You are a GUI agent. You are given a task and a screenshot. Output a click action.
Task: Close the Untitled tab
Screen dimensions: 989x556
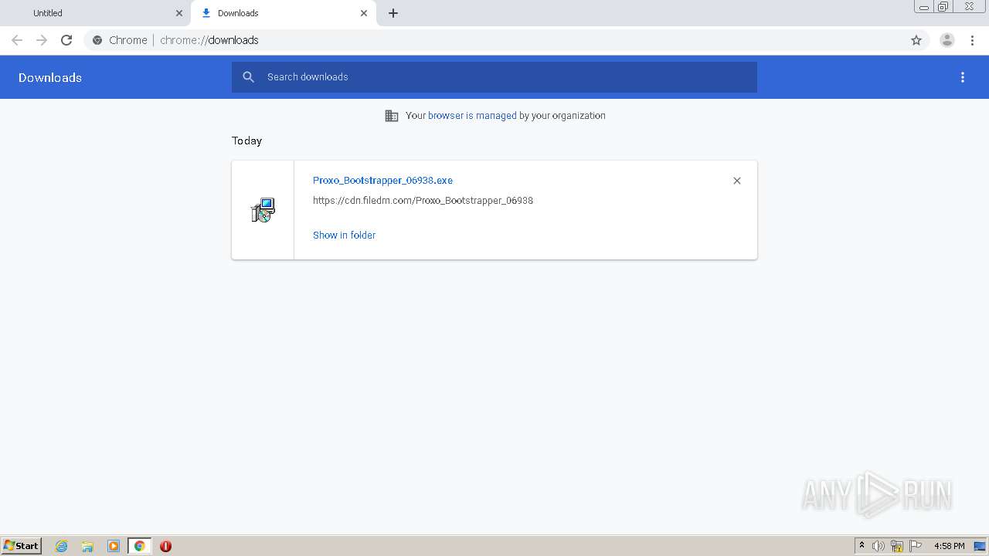point(179,13)
